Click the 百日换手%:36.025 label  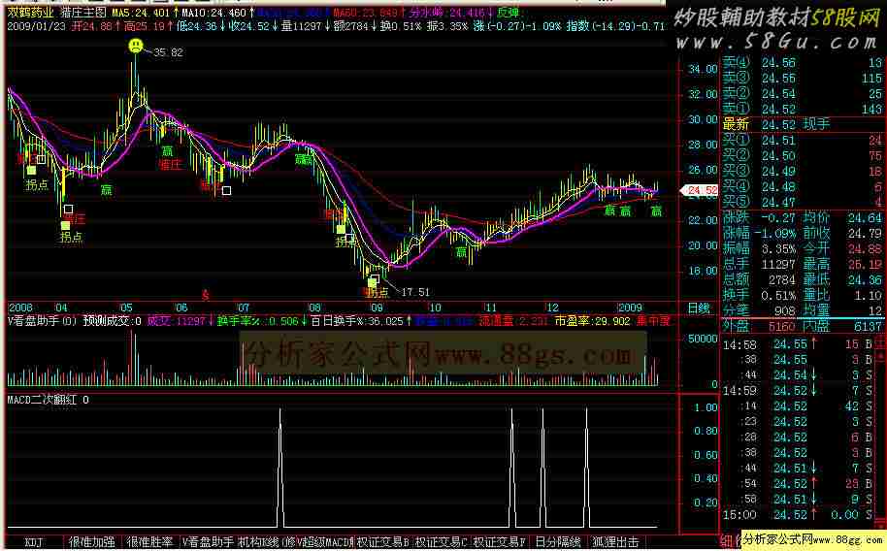tap(359, 321)
